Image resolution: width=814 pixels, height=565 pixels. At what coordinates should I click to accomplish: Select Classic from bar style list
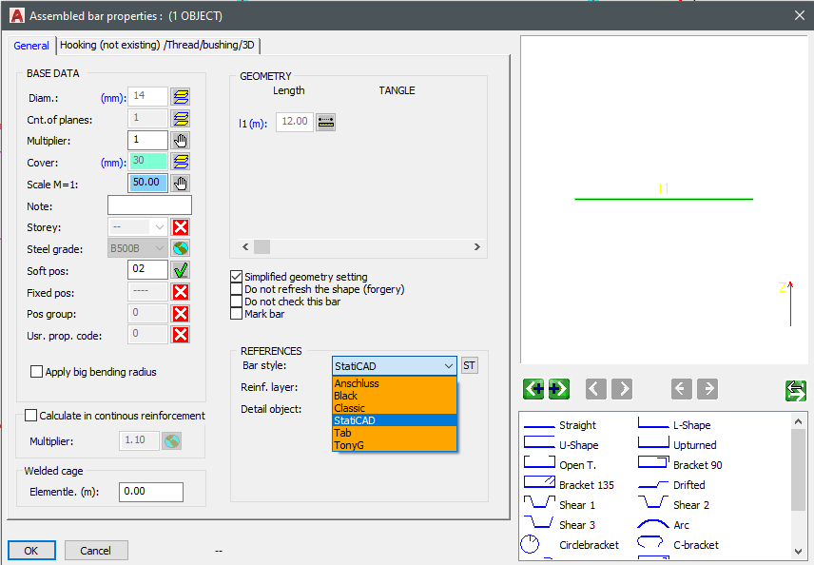tap(395, 408)
